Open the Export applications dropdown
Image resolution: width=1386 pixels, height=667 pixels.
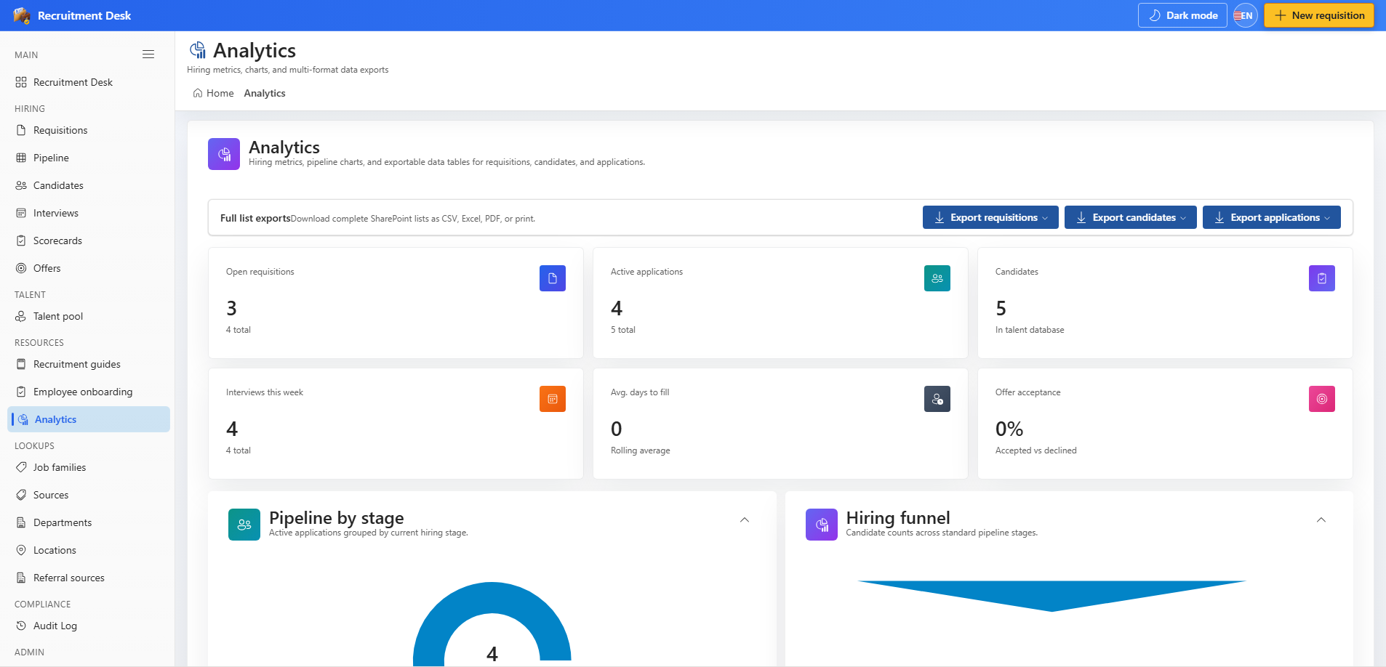[1272, 217]
